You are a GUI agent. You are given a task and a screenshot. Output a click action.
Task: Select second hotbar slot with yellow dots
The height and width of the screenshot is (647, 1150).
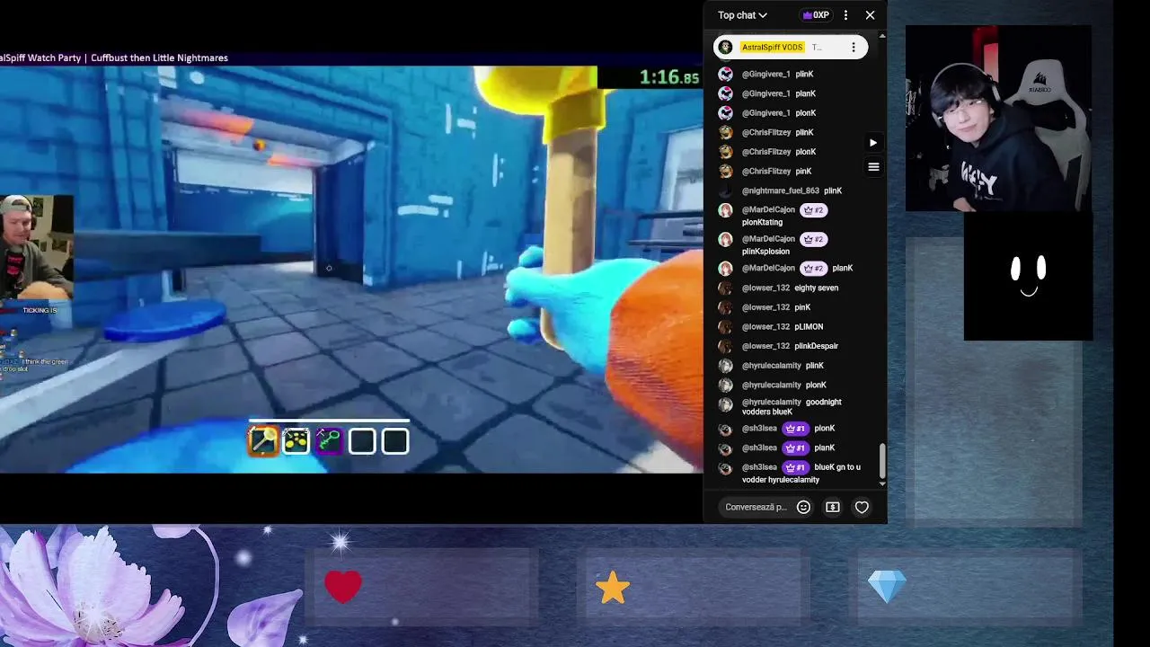(296, 440)
